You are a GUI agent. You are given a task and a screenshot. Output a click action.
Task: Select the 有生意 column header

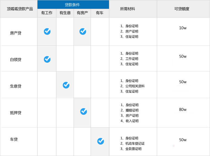(65, 13)
